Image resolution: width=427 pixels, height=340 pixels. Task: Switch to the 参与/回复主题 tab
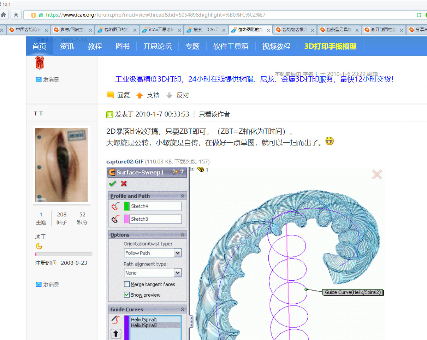(x=73, y=30)
